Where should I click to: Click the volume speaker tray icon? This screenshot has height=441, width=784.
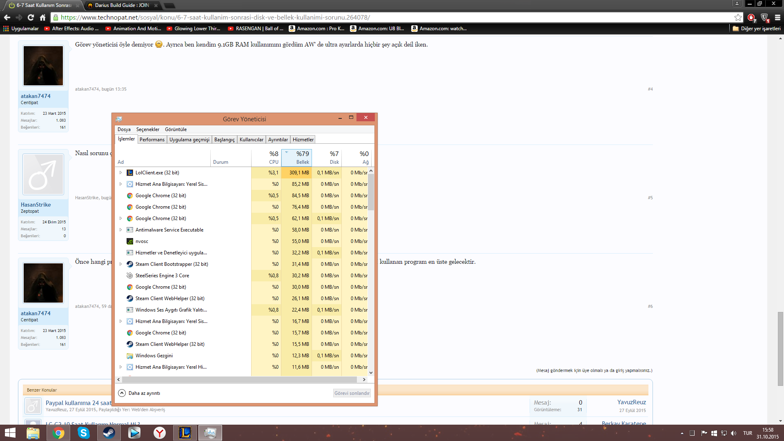(x=734, y=433)
